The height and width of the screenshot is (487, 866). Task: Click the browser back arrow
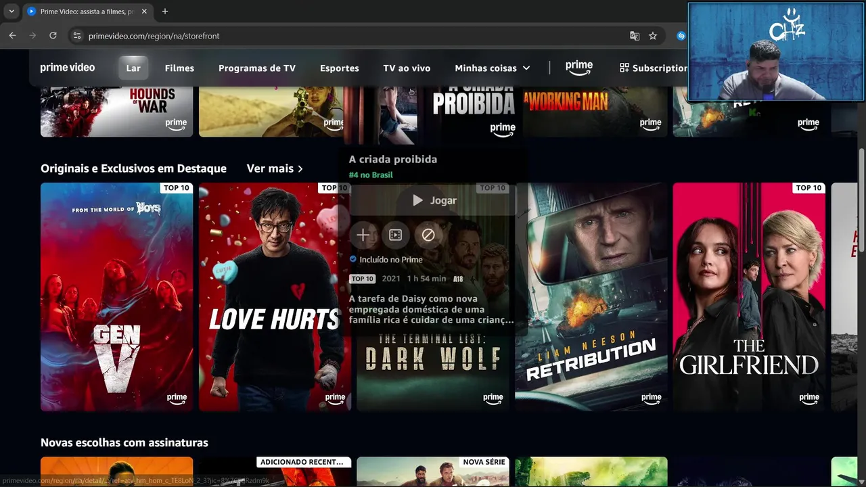click(12, 36)
